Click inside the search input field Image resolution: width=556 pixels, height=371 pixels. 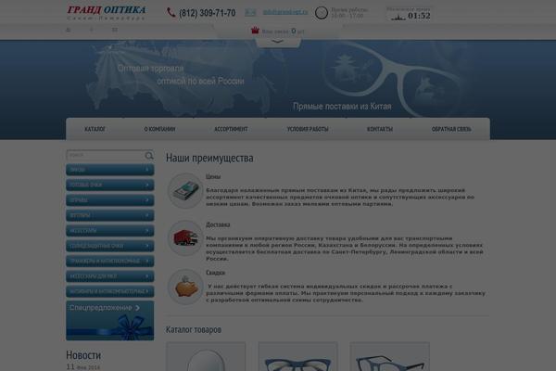[x=106, y=156]
